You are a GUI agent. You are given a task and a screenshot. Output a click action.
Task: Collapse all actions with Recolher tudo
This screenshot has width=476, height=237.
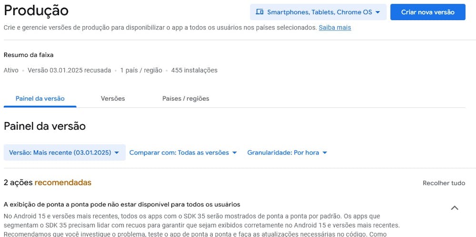click(x=444, y=183)
